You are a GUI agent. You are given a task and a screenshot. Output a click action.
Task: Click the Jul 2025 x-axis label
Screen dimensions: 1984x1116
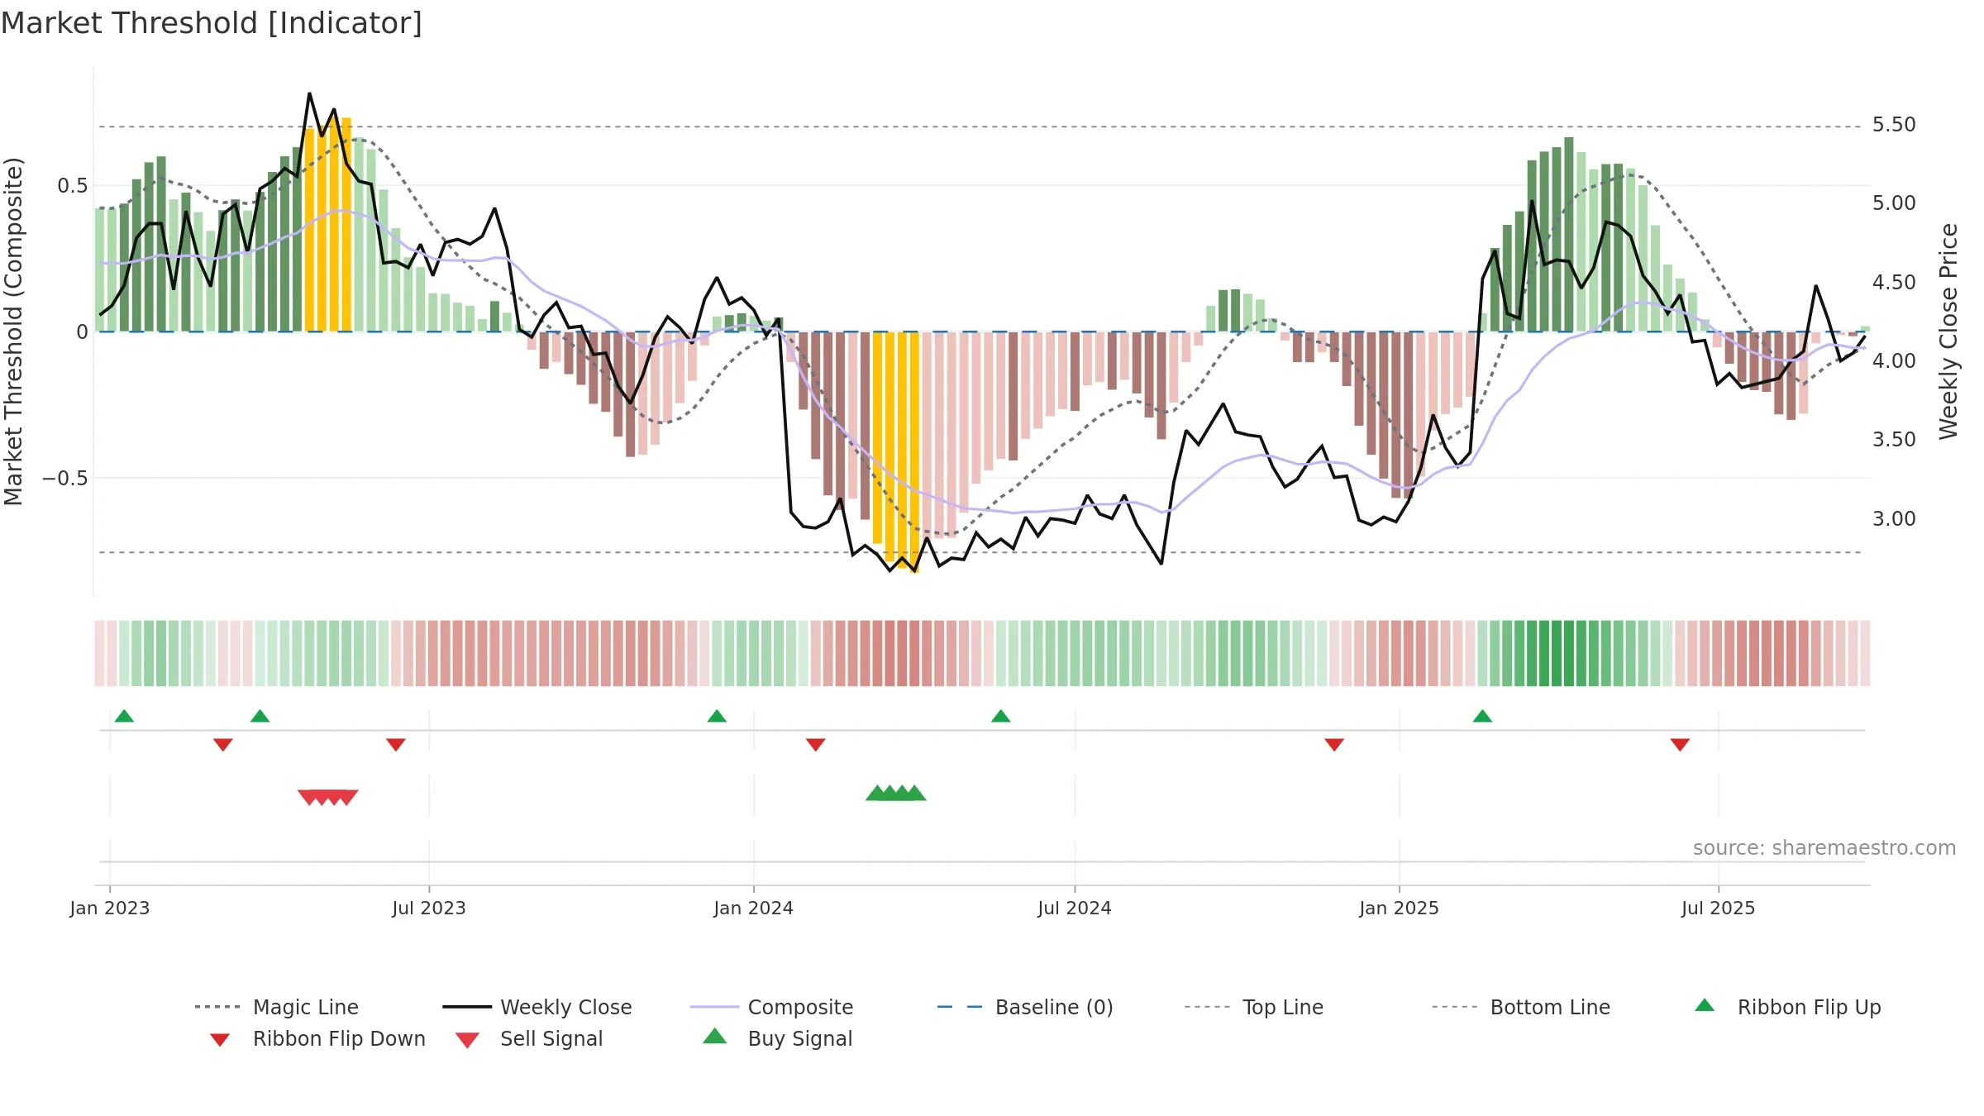1719,909
